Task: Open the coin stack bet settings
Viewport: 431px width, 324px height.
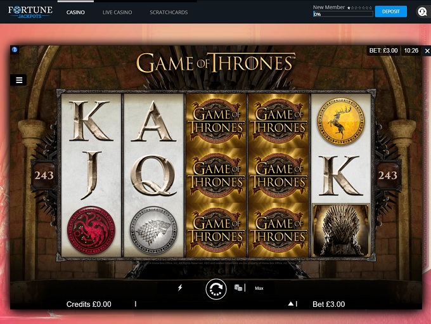Action: pyautogui.click(x=239, y=288)
